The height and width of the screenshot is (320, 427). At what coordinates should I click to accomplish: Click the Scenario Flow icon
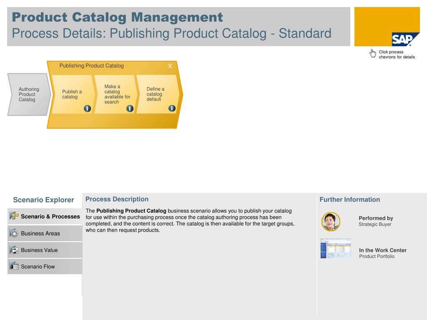tap(14, 266)
